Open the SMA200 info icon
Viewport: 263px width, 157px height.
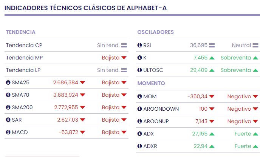(8, 107)
